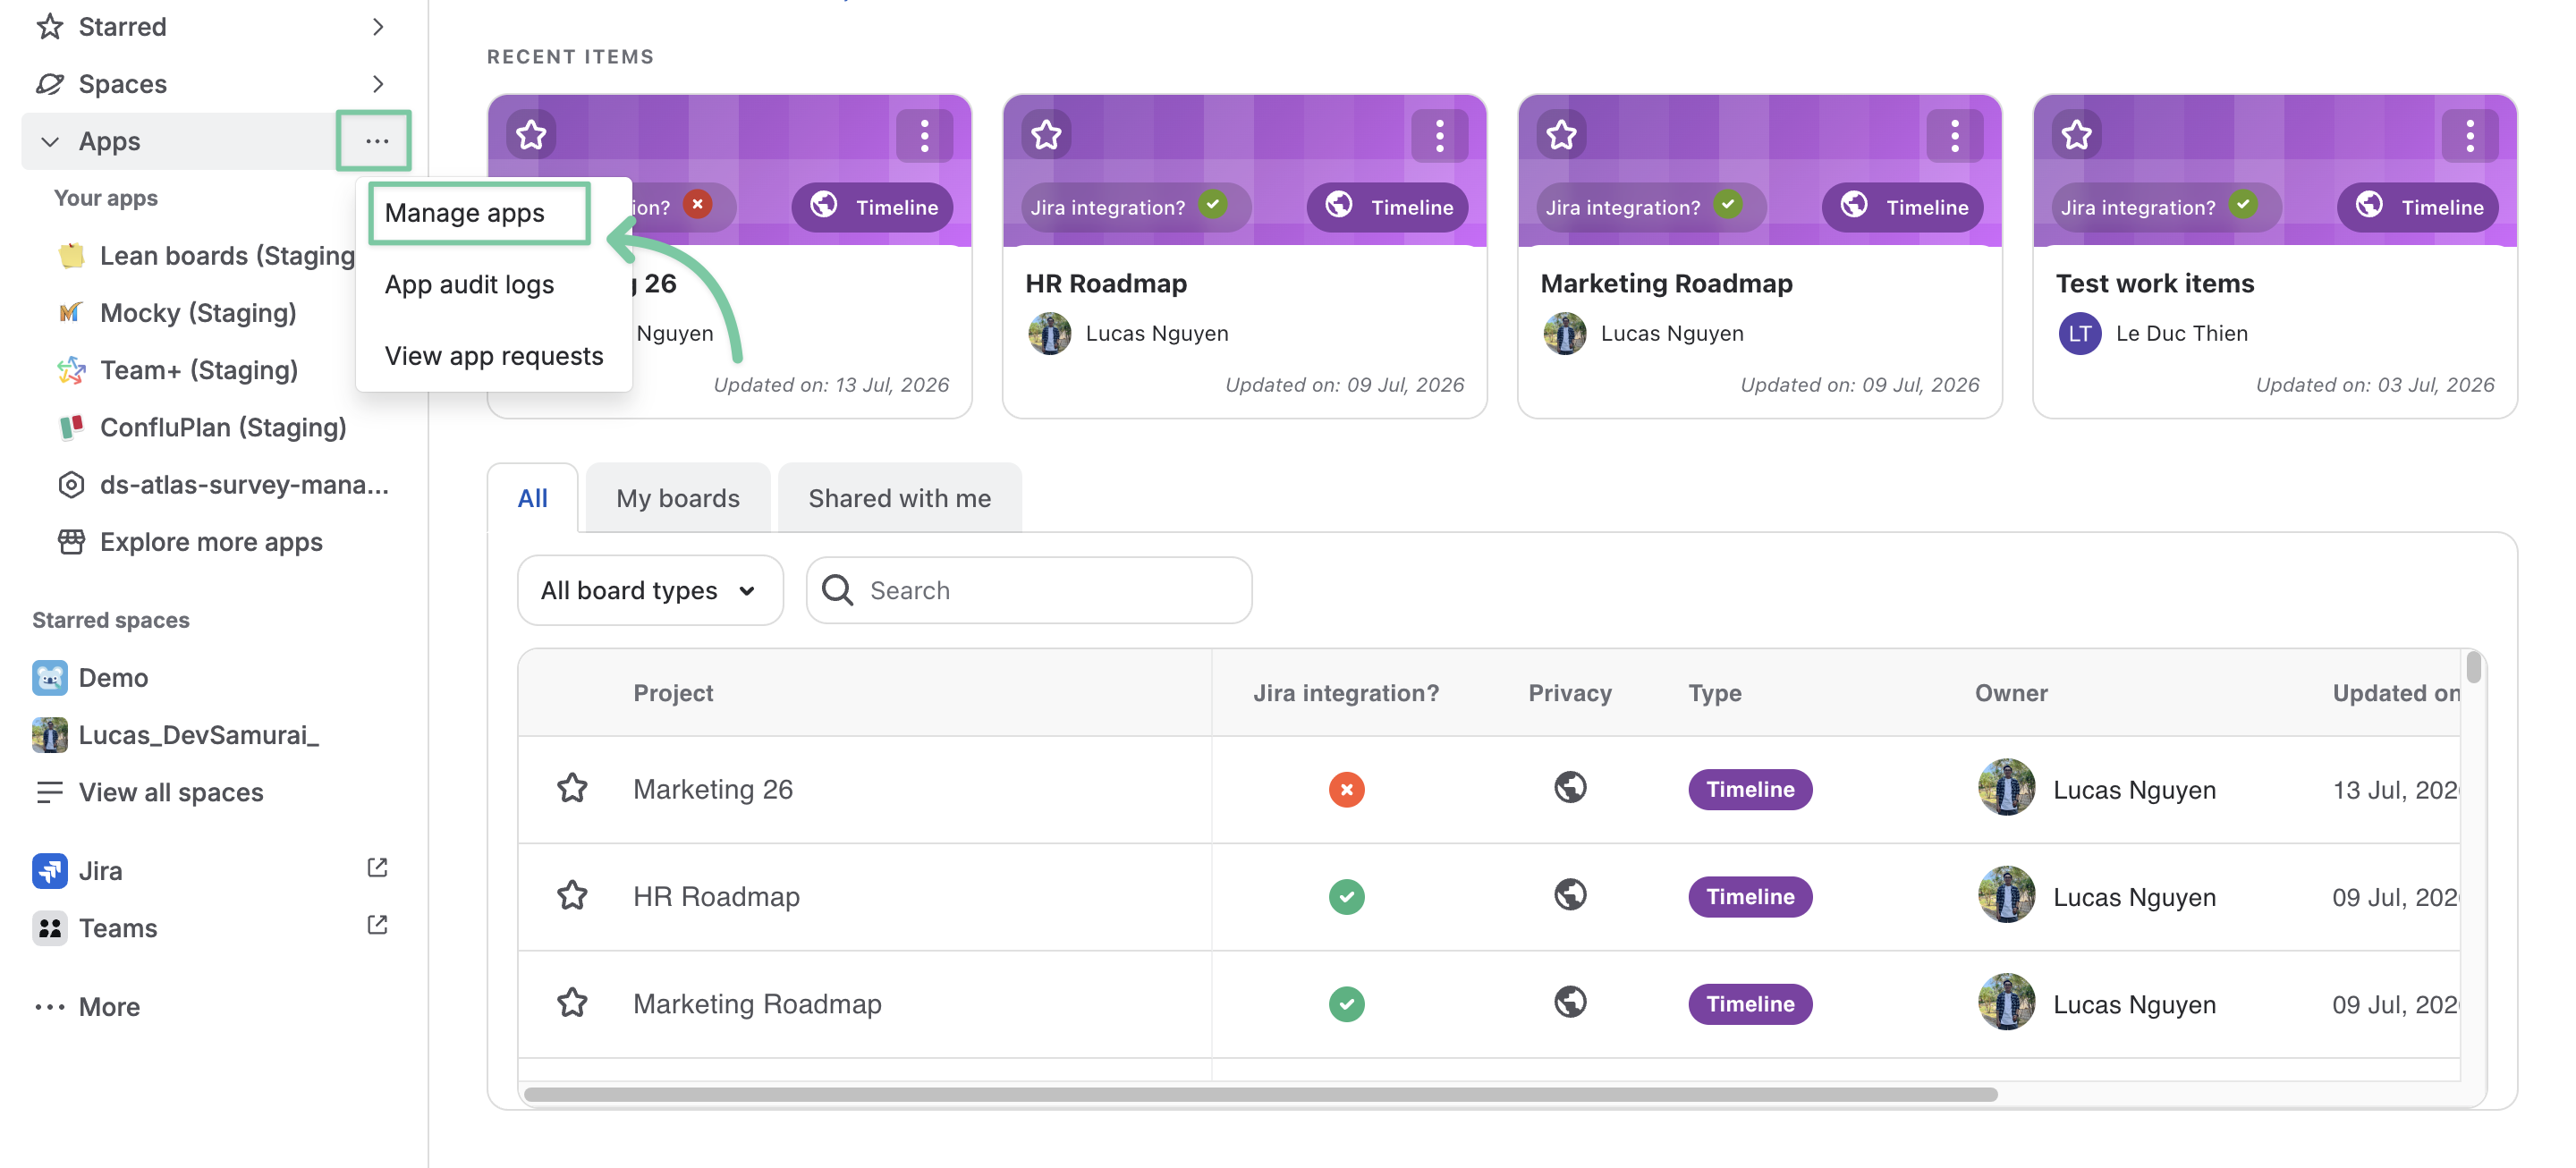Click the board Search input field
This screenshot has width=2576, height=1168.
tap(1029, 590)
